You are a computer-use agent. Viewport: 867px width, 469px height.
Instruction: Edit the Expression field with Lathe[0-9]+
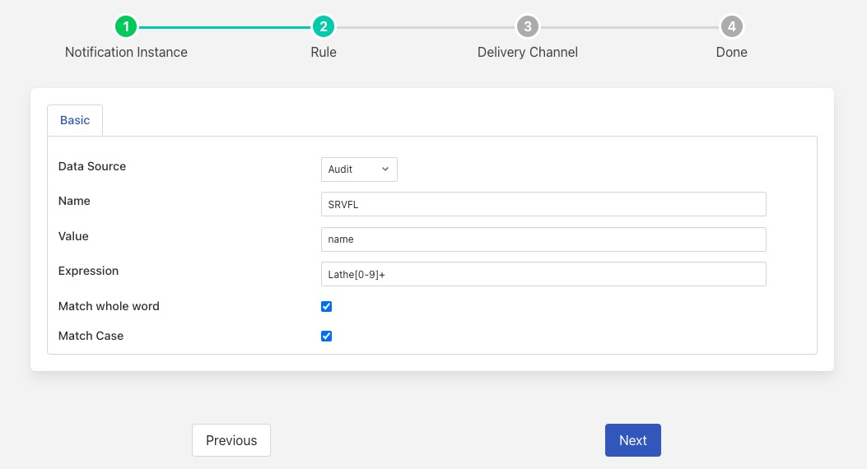click(543, 274)
